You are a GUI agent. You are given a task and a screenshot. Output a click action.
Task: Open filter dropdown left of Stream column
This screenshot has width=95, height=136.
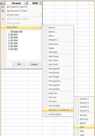pos(3,3)
